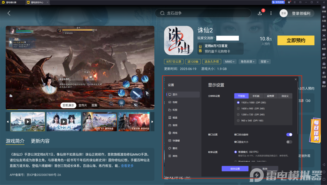Image resolution: width=327 pixels, height=185 pixels.
Task: Click 登录领福利 login button
Action: 301,13
